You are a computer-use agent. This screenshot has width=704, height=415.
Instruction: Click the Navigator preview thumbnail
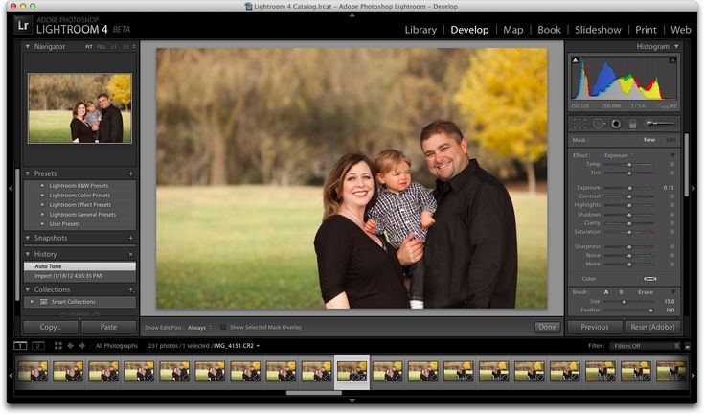click(x=79, y=108)
